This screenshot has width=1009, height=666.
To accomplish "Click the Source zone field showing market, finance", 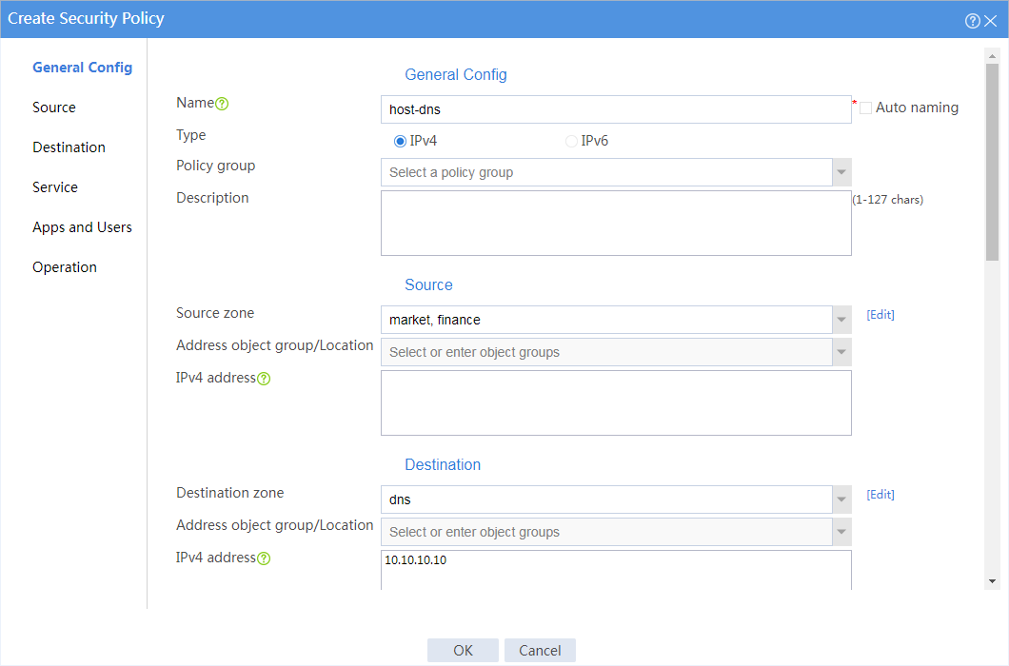I will click(x=606, y=320).
